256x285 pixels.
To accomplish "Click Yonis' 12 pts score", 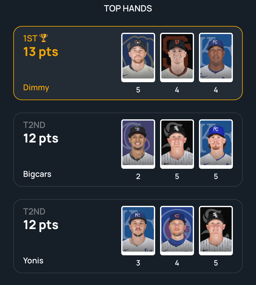I will pos(41,225).
